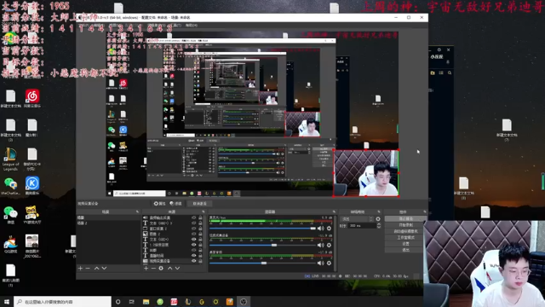
Task: Click the transition duration 300 ms field
Action: pyautogui.click(x=362, y=225)
